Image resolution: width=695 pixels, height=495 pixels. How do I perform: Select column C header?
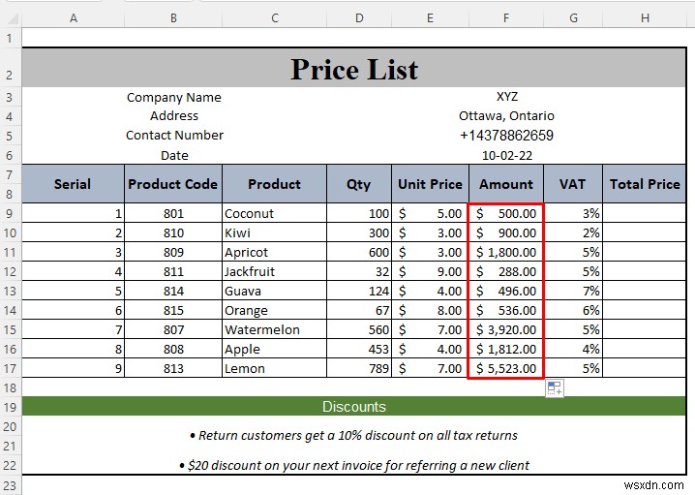click(x=274, y=18)
